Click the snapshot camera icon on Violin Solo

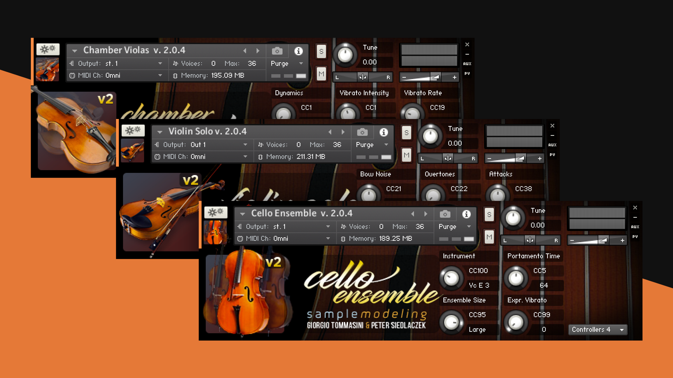[362, 132]
